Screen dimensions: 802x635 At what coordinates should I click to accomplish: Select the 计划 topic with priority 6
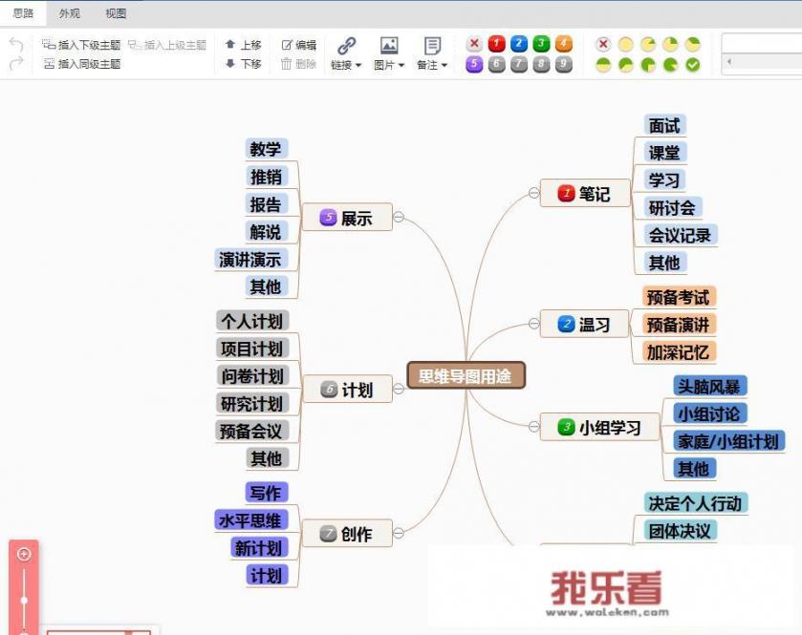[x=347, y=390]
